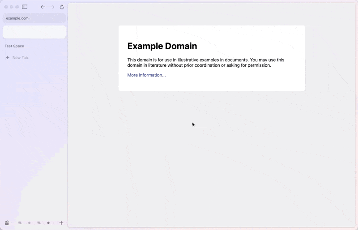Viewport: 358px width, 230px height.
Task: Click the paragraph starting 'This domain is'
Action: tap(206, 63)
